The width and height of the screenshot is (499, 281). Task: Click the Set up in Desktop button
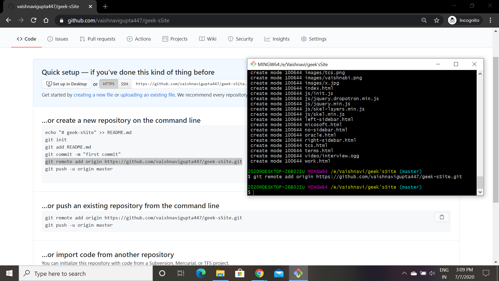pyautogui.click(x=66, y=84)
